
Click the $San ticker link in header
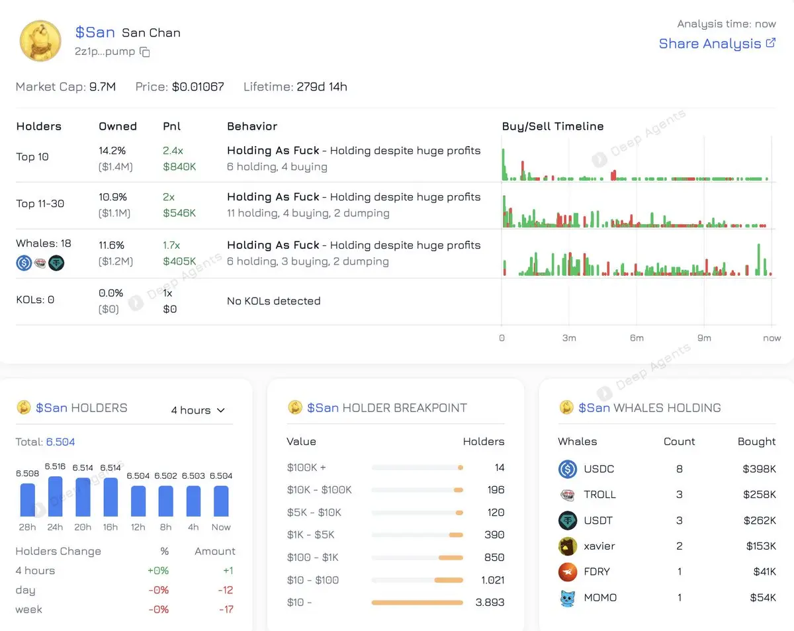coord(95,32)
